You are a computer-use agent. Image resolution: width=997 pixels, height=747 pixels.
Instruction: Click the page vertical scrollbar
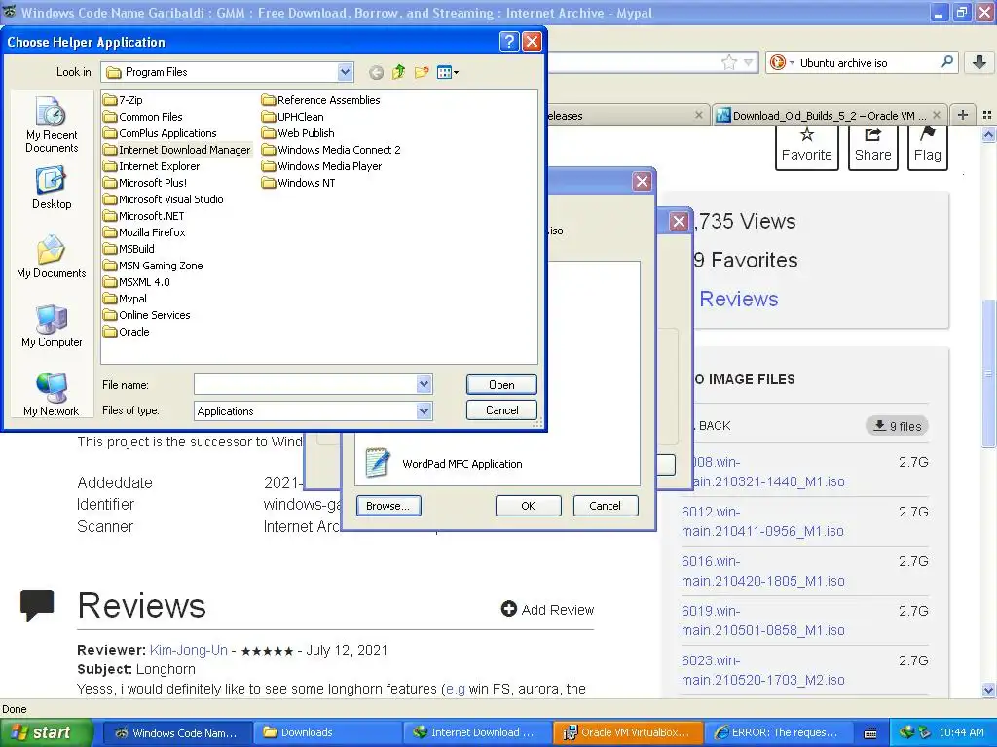(987, 372)
